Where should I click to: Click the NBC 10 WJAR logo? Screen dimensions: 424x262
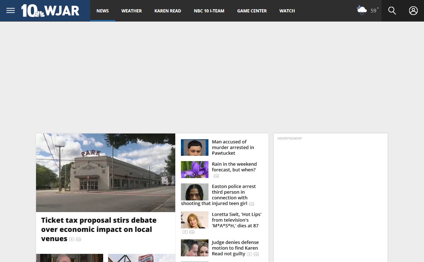pos(50,11)
